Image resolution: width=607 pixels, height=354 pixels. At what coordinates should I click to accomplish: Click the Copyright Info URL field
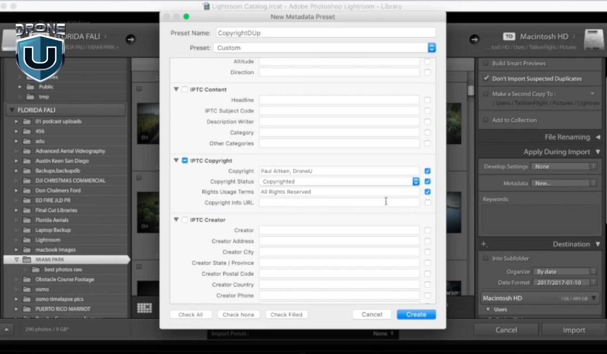(339, 202)
